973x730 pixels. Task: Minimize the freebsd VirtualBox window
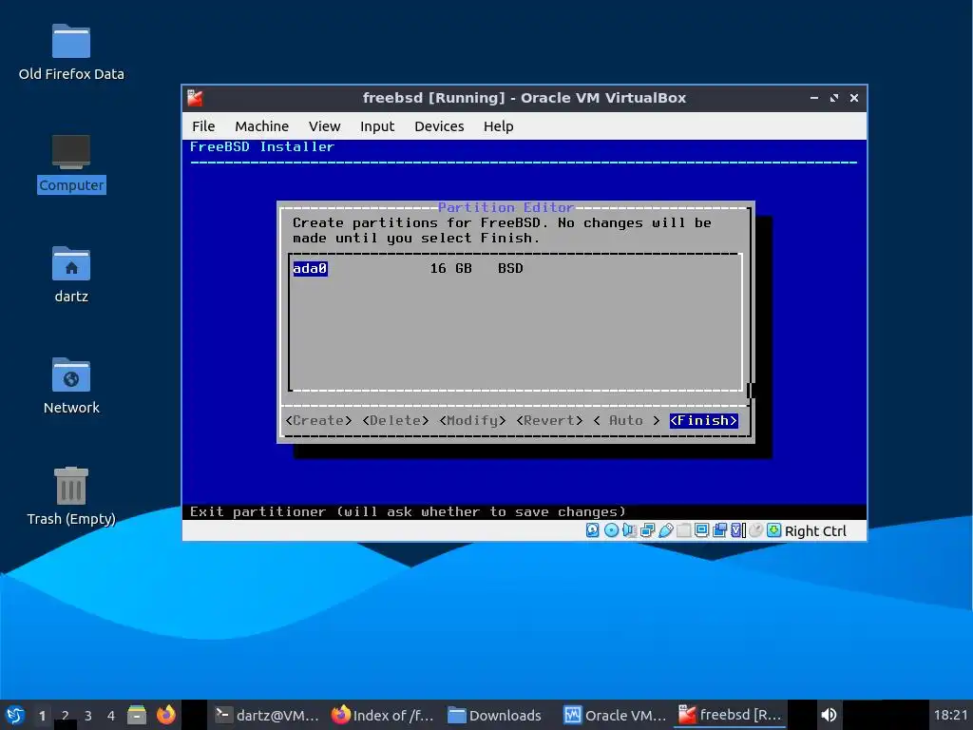click(x=814, y=98)
